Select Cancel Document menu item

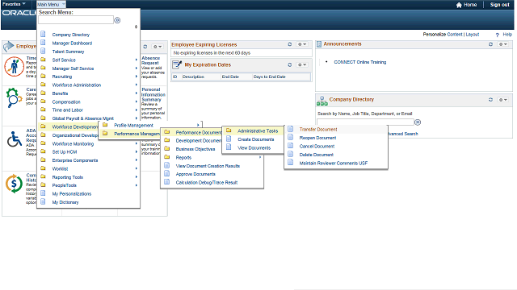pos(317,147)
